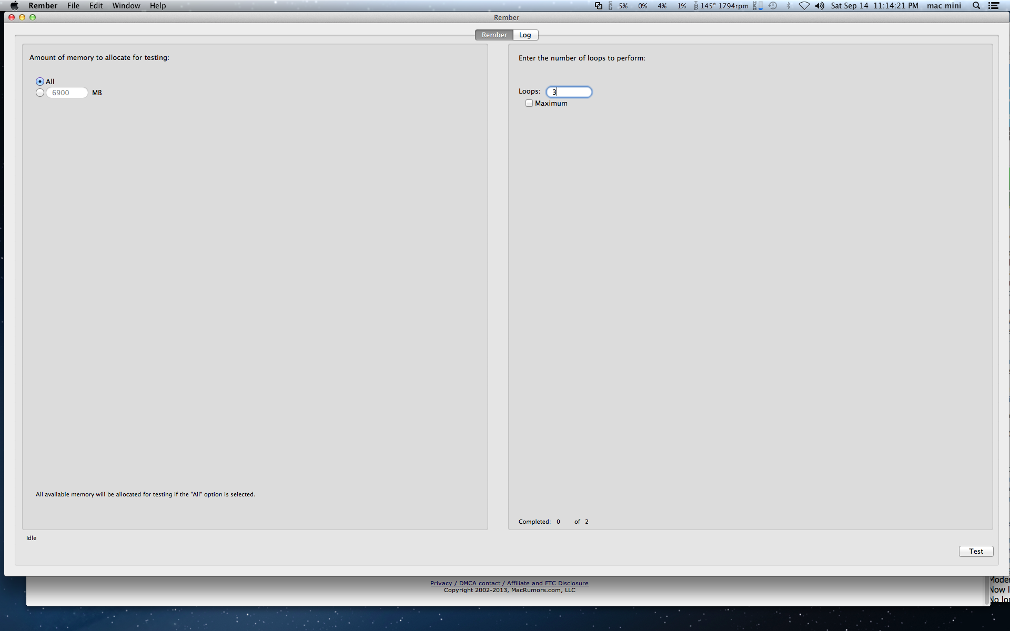This screenshot has height=631, width=1010.
Task: Open the Window menu
Action: (x=126, y=6)
